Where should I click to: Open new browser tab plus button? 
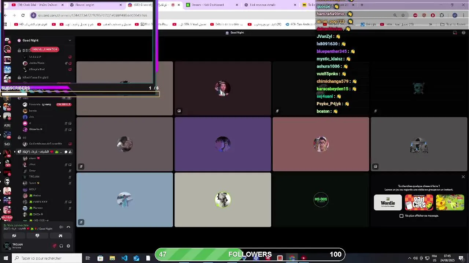point(362,5)
